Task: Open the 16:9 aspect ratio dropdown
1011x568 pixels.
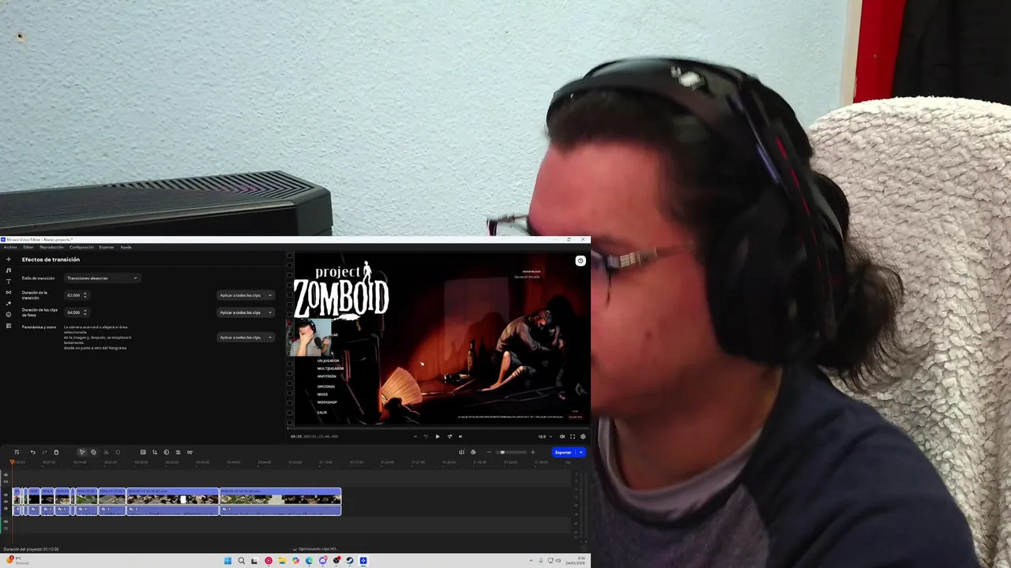Action: click(x=545, y=436)
